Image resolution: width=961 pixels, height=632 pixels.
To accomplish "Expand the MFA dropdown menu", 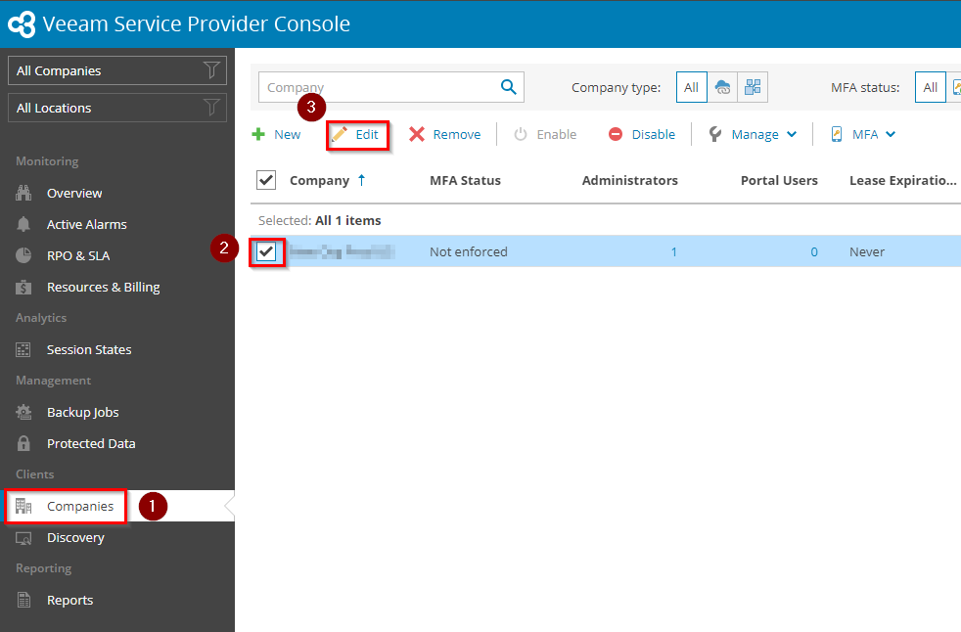I will tap(863, 134).
